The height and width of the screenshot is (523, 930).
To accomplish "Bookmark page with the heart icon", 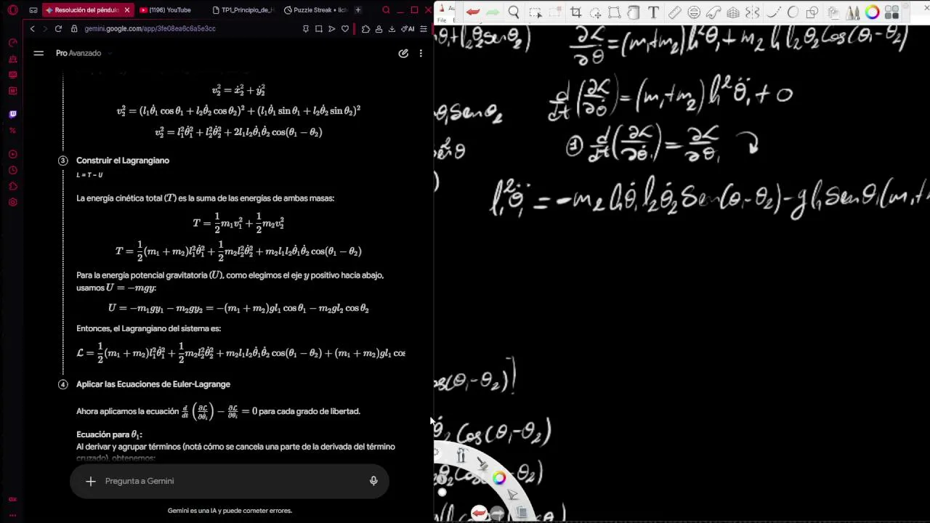I will click(x=345, y=28).
